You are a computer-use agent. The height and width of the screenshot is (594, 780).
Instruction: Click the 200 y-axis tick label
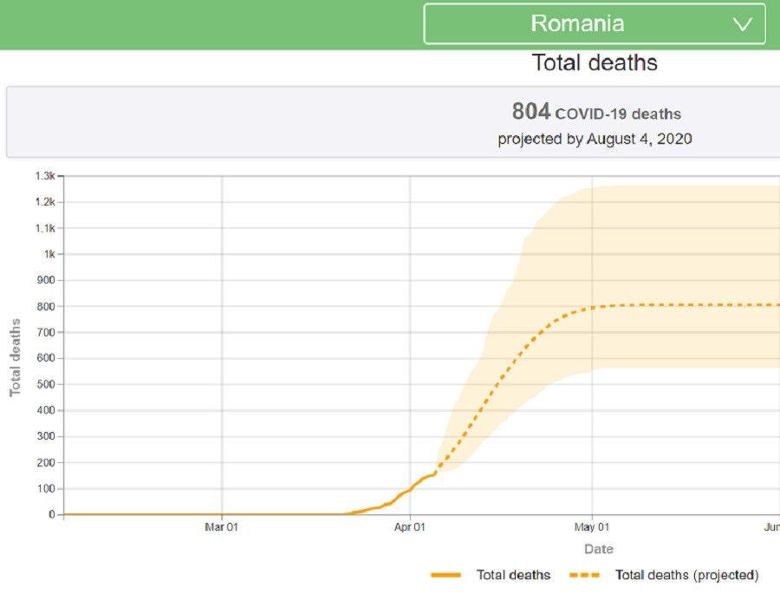coord(46,462)
